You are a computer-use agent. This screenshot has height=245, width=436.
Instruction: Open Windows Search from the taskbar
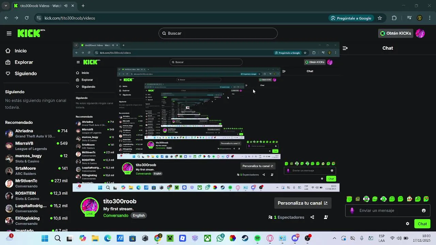coord(58,239)
